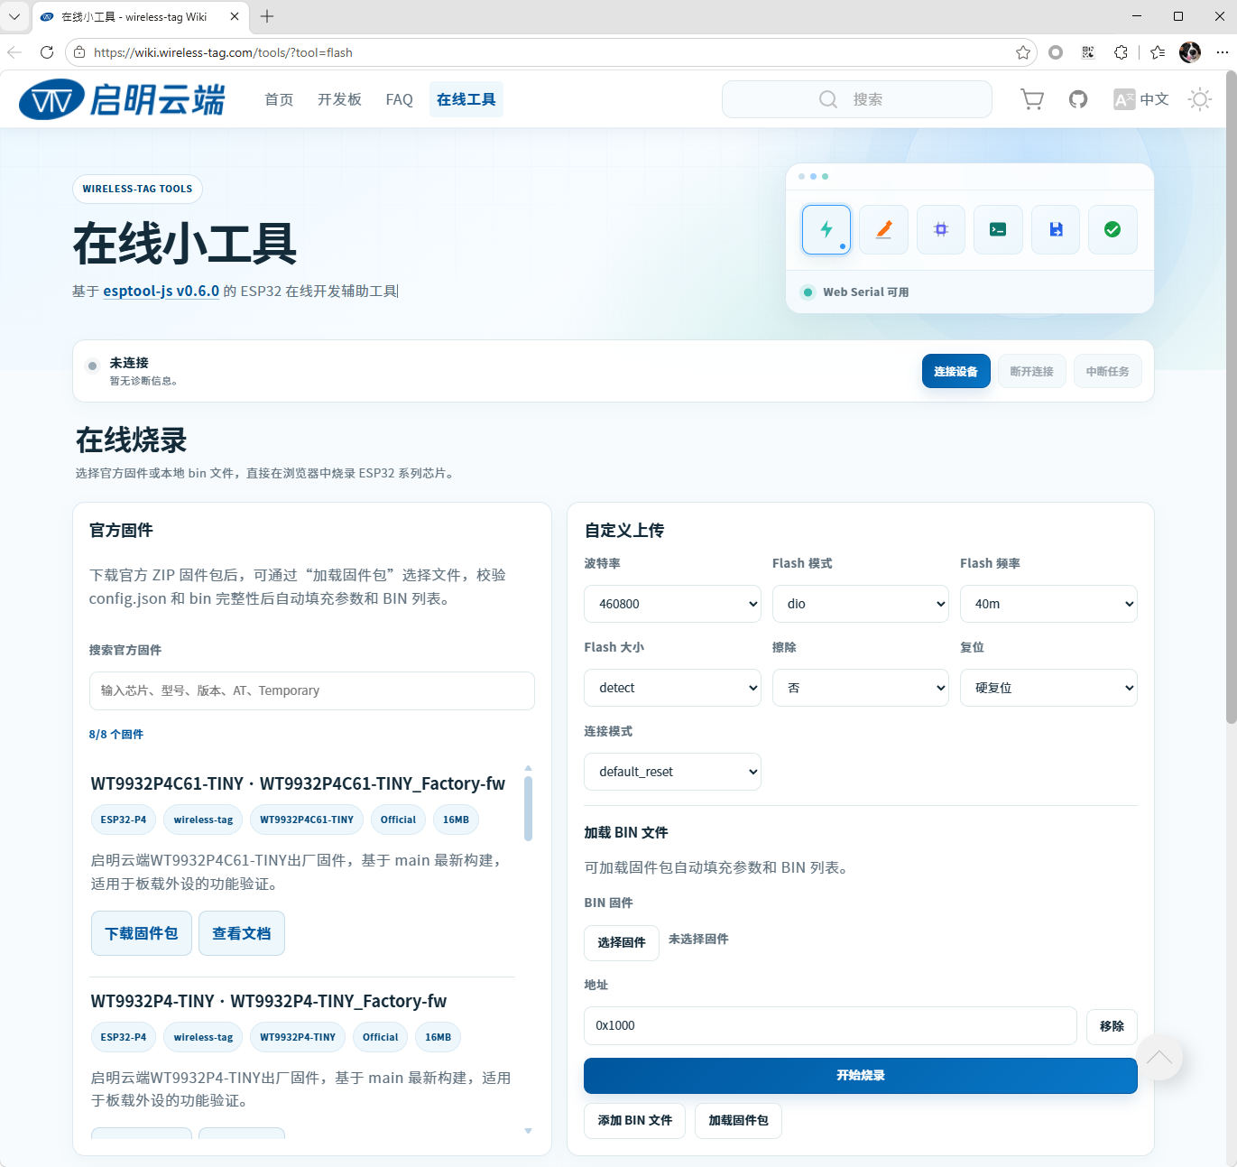Click the firmware list scrollbar thumb
The width and height of the screenshot is (1237, 1167).
pos(528,809)
